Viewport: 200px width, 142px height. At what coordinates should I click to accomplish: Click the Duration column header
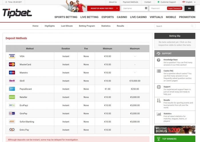(66, 49)
